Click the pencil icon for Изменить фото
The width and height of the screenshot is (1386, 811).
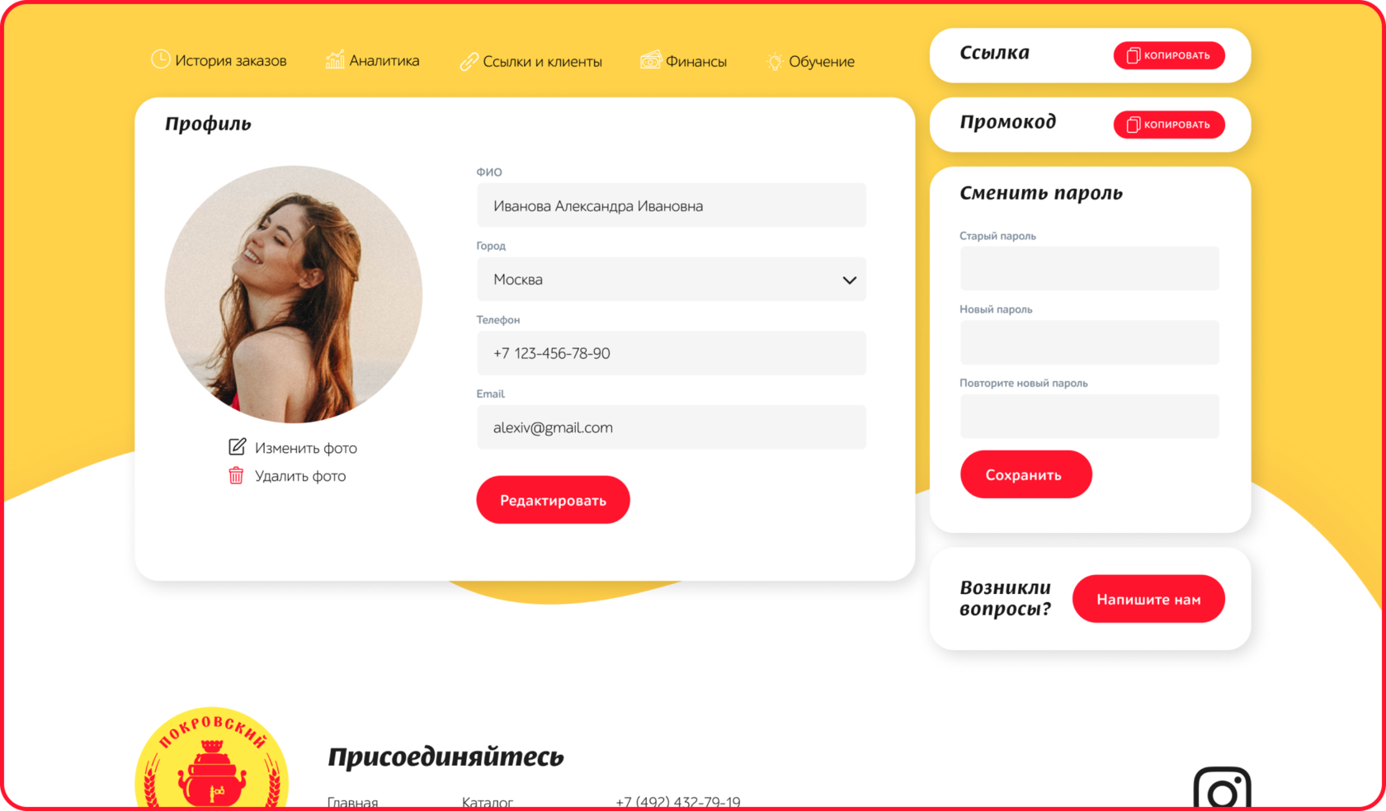[237, 446]
